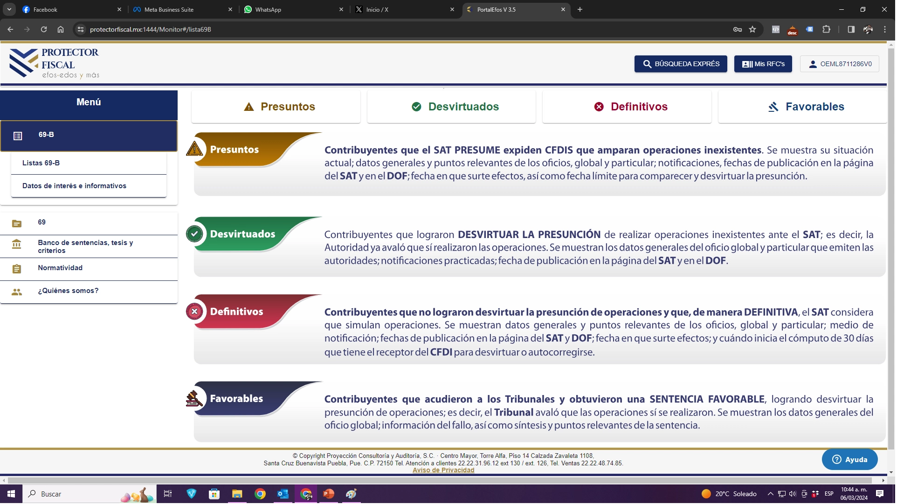Open Listas 69-B submenu item
Viewport: 897px width, 504px height.
pos(41,163)
